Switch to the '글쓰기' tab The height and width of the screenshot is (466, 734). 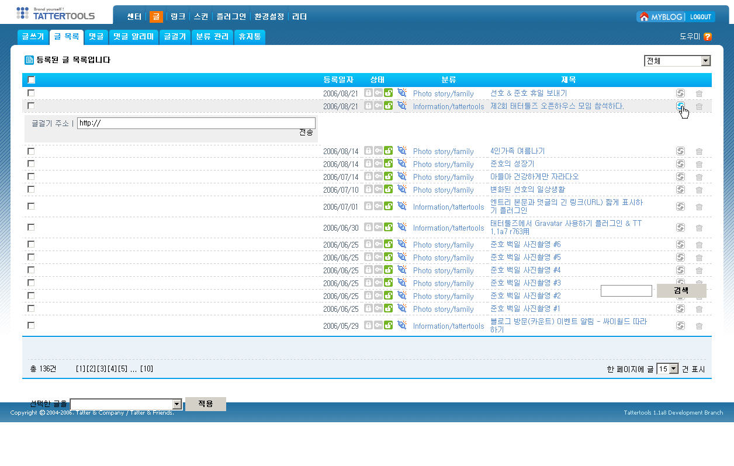tap(33, 37)
